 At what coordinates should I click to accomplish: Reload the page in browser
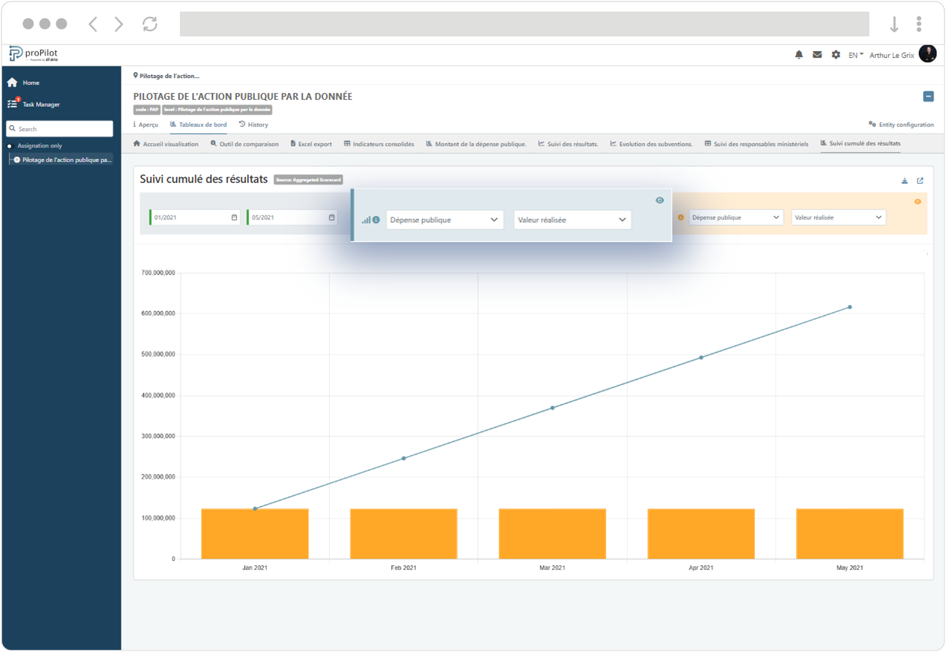[150, 24]
